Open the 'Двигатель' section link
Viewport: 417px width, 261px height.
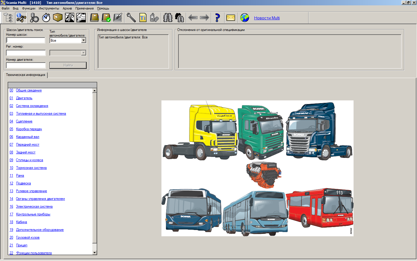24,98
